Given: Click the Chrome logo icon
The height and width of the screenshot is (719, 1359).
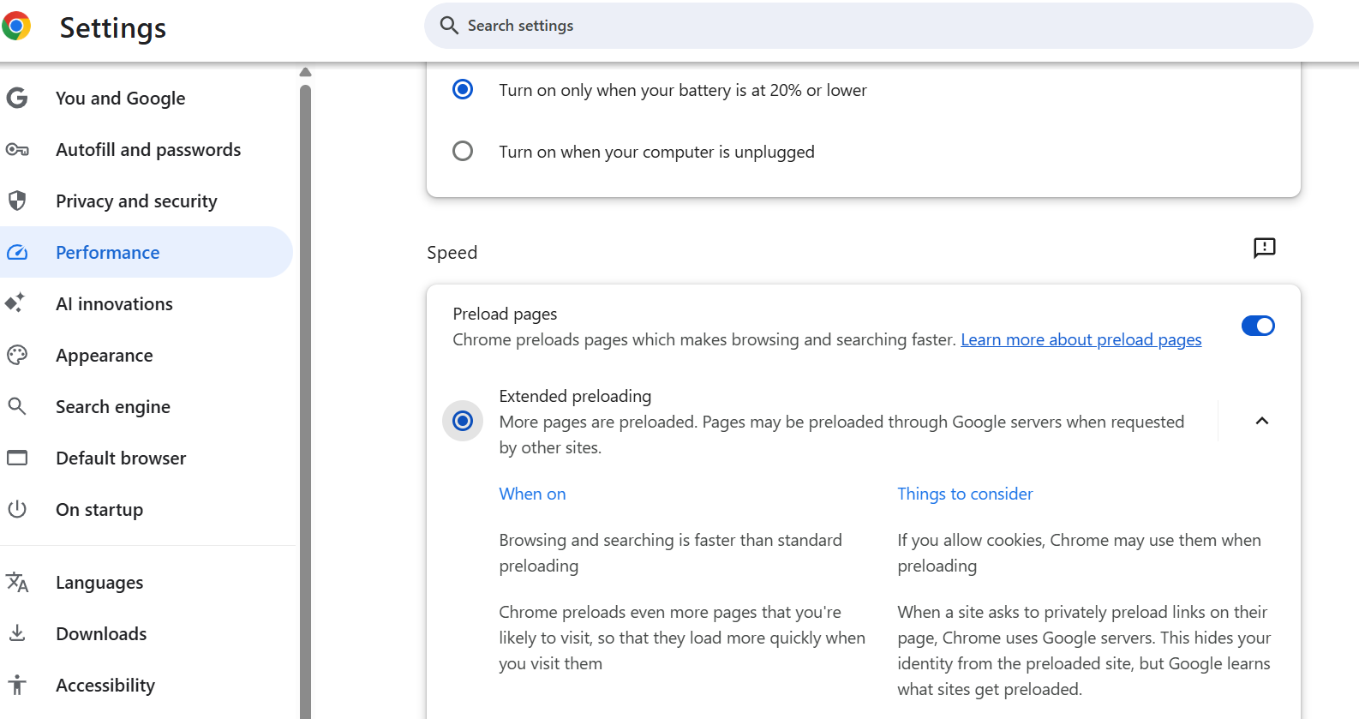Looking at the screenshot, I should click(16, 27).
